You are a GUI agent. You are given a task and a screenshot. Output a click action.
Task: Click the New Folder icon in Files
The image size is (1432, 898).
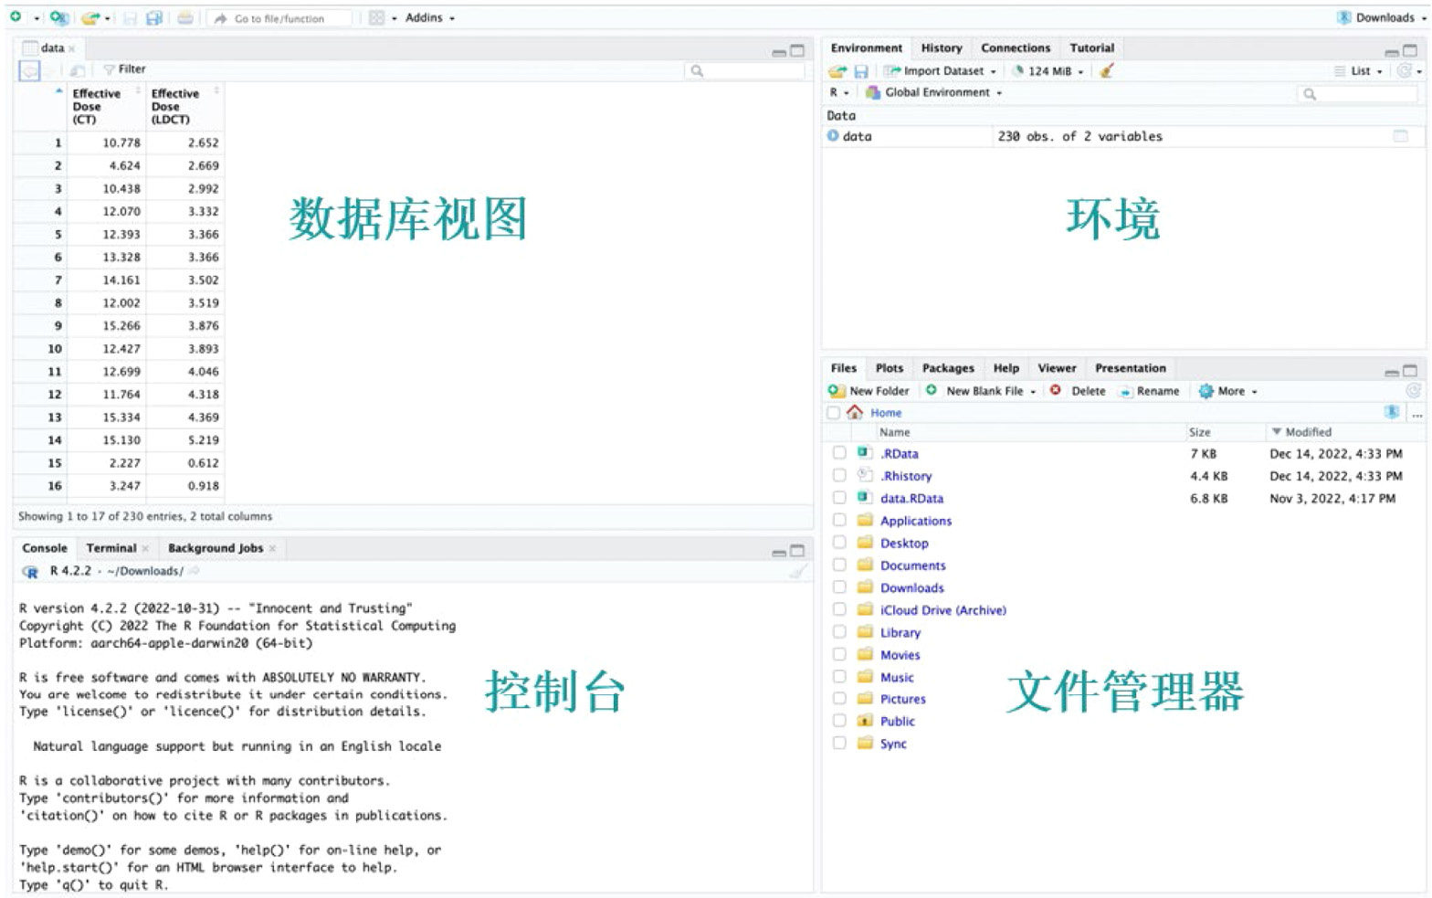coord(837,391)
